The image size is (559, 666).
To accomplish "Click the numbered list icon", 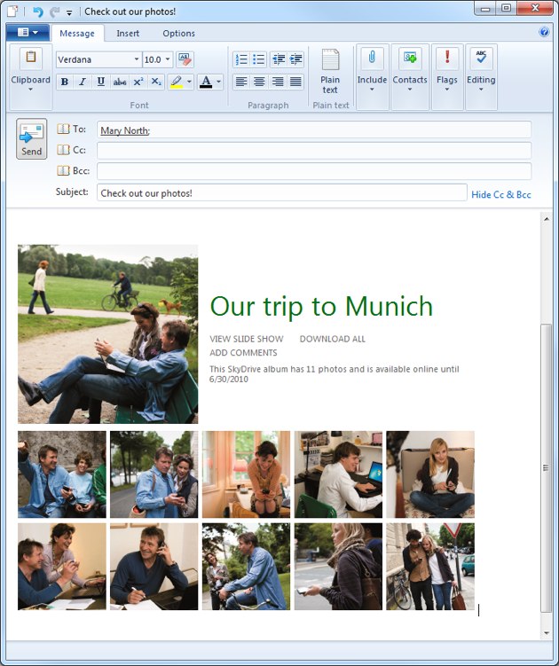I will [240, 59].
